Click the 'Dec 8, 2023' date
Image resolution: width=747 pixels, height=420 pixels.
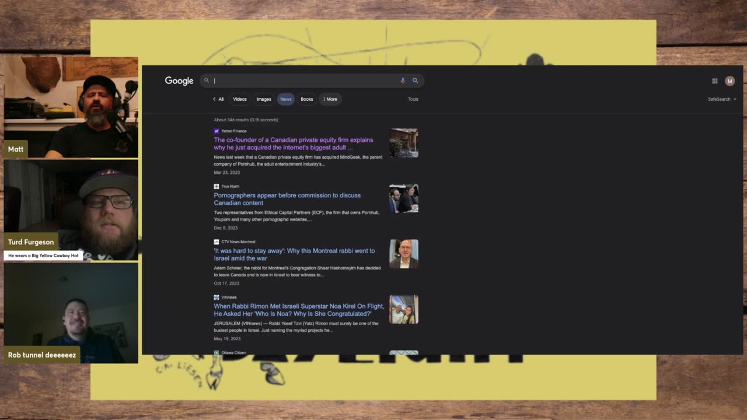[x=226, y=228]
